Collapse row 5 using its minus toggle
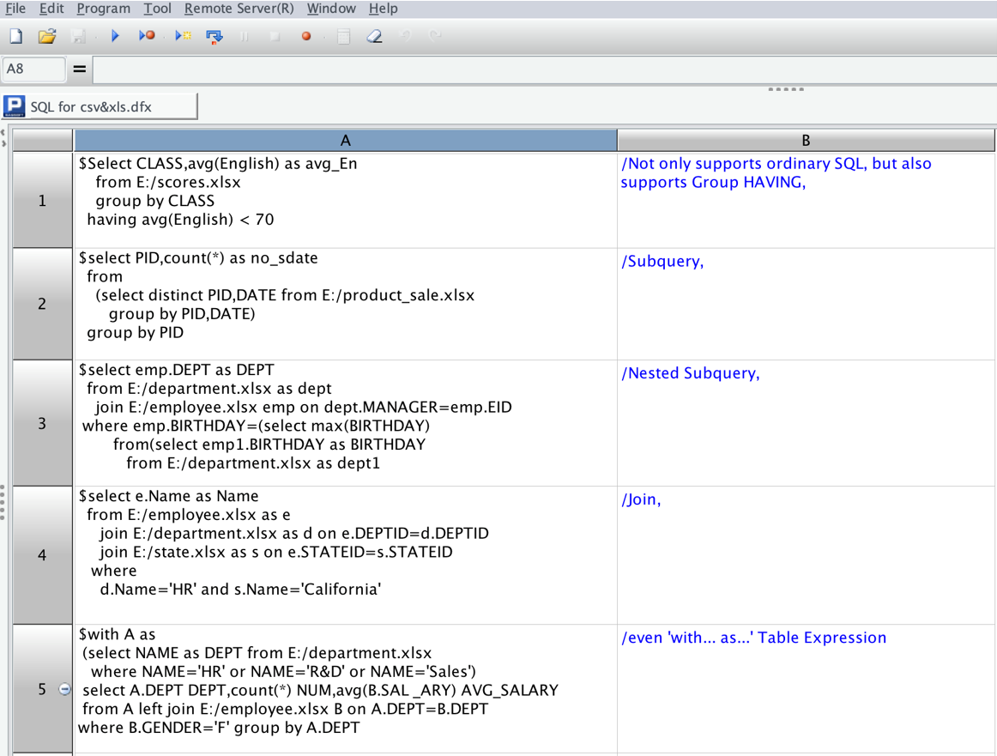997x756 pixels. click(x=65, y=689)
